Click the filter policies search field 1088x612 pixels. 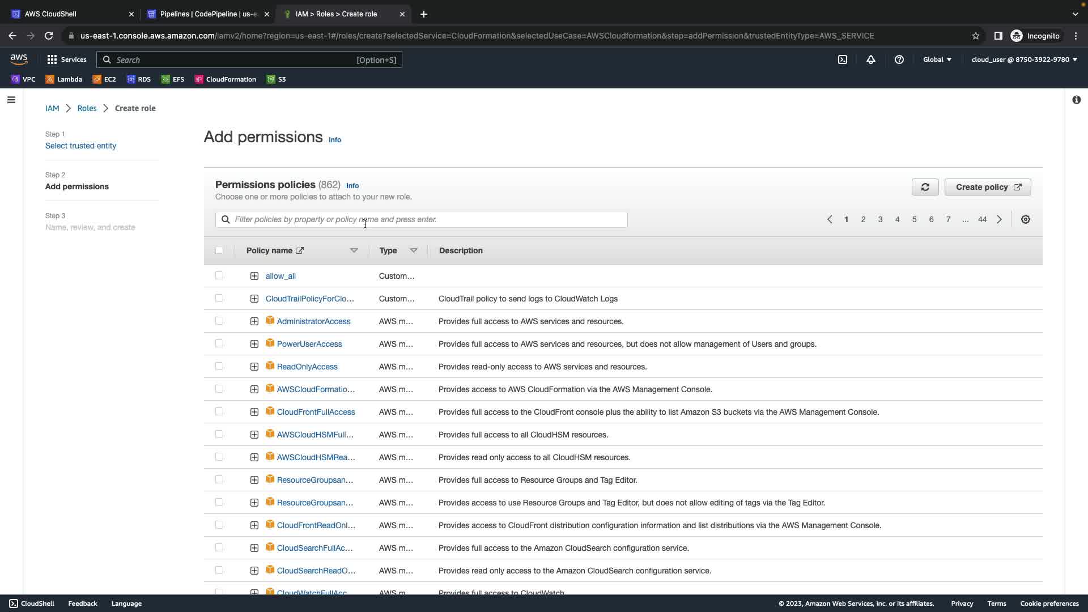tap(421, 219)
